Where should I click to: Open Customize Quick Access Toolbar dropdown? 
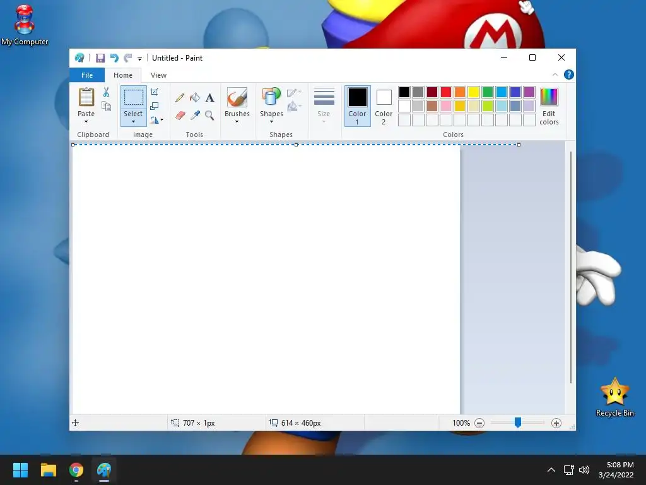point(139,59)
